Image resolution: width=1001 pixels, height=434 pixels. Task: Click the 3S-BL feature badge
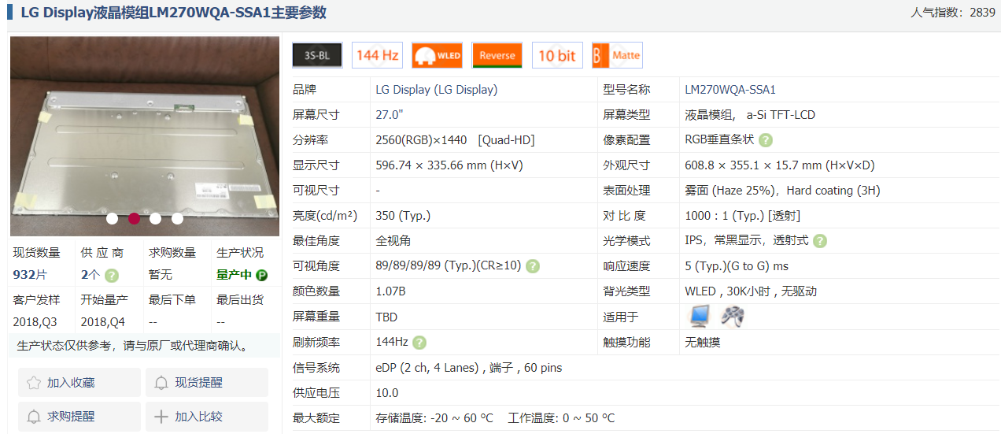pyautogui.click(x=317, y=55)
